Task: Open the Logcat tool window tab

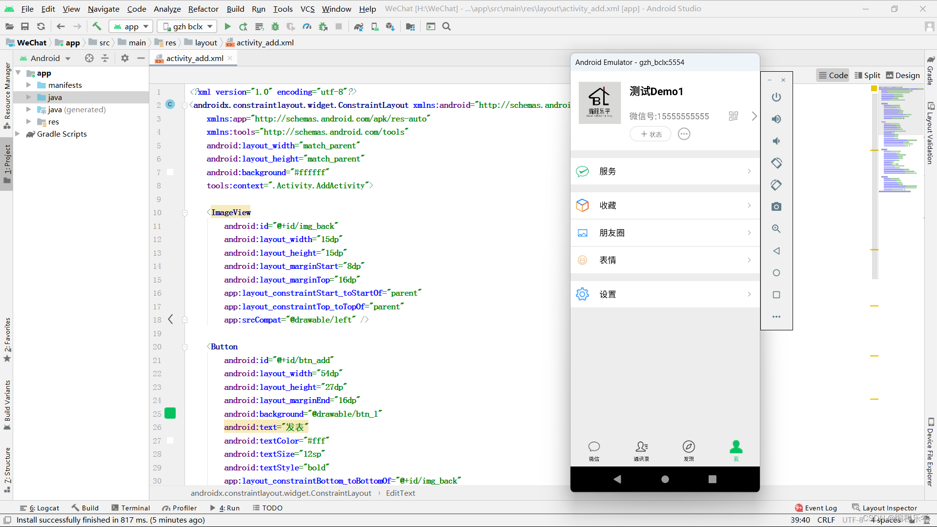Action: click(40, 508)
